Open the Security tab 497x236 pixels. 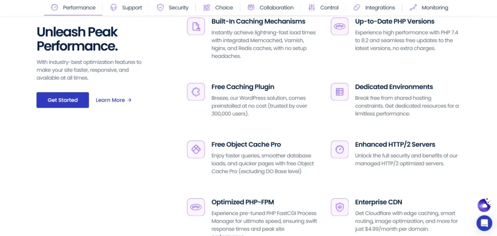coord(173,8)
